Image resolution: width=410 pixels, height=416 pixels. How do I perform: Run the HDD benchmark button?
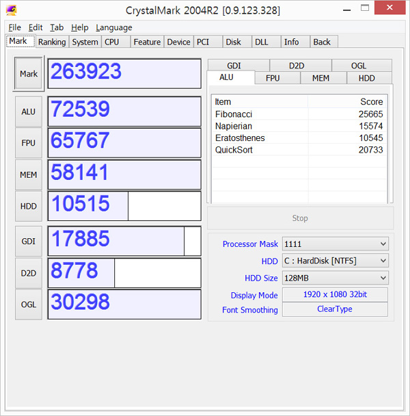29,206
